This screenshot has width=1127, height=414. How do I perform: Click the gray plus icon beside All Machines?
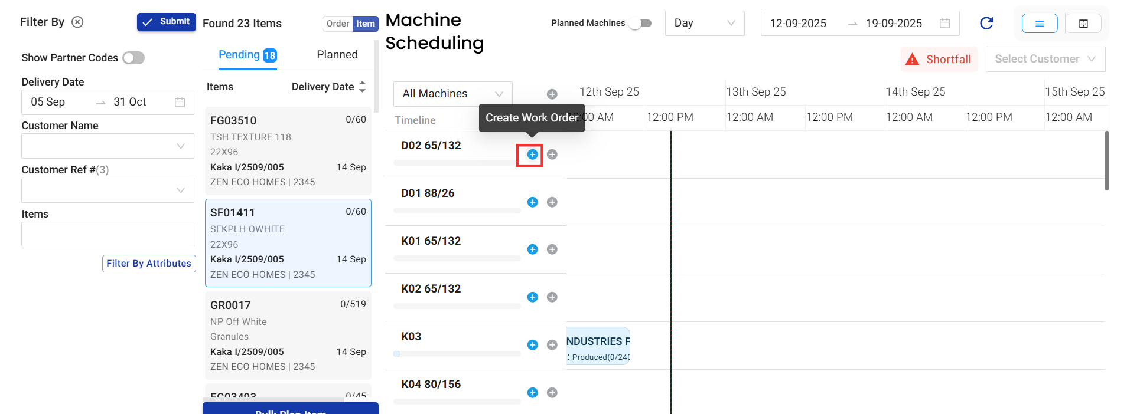coord(552,94)
